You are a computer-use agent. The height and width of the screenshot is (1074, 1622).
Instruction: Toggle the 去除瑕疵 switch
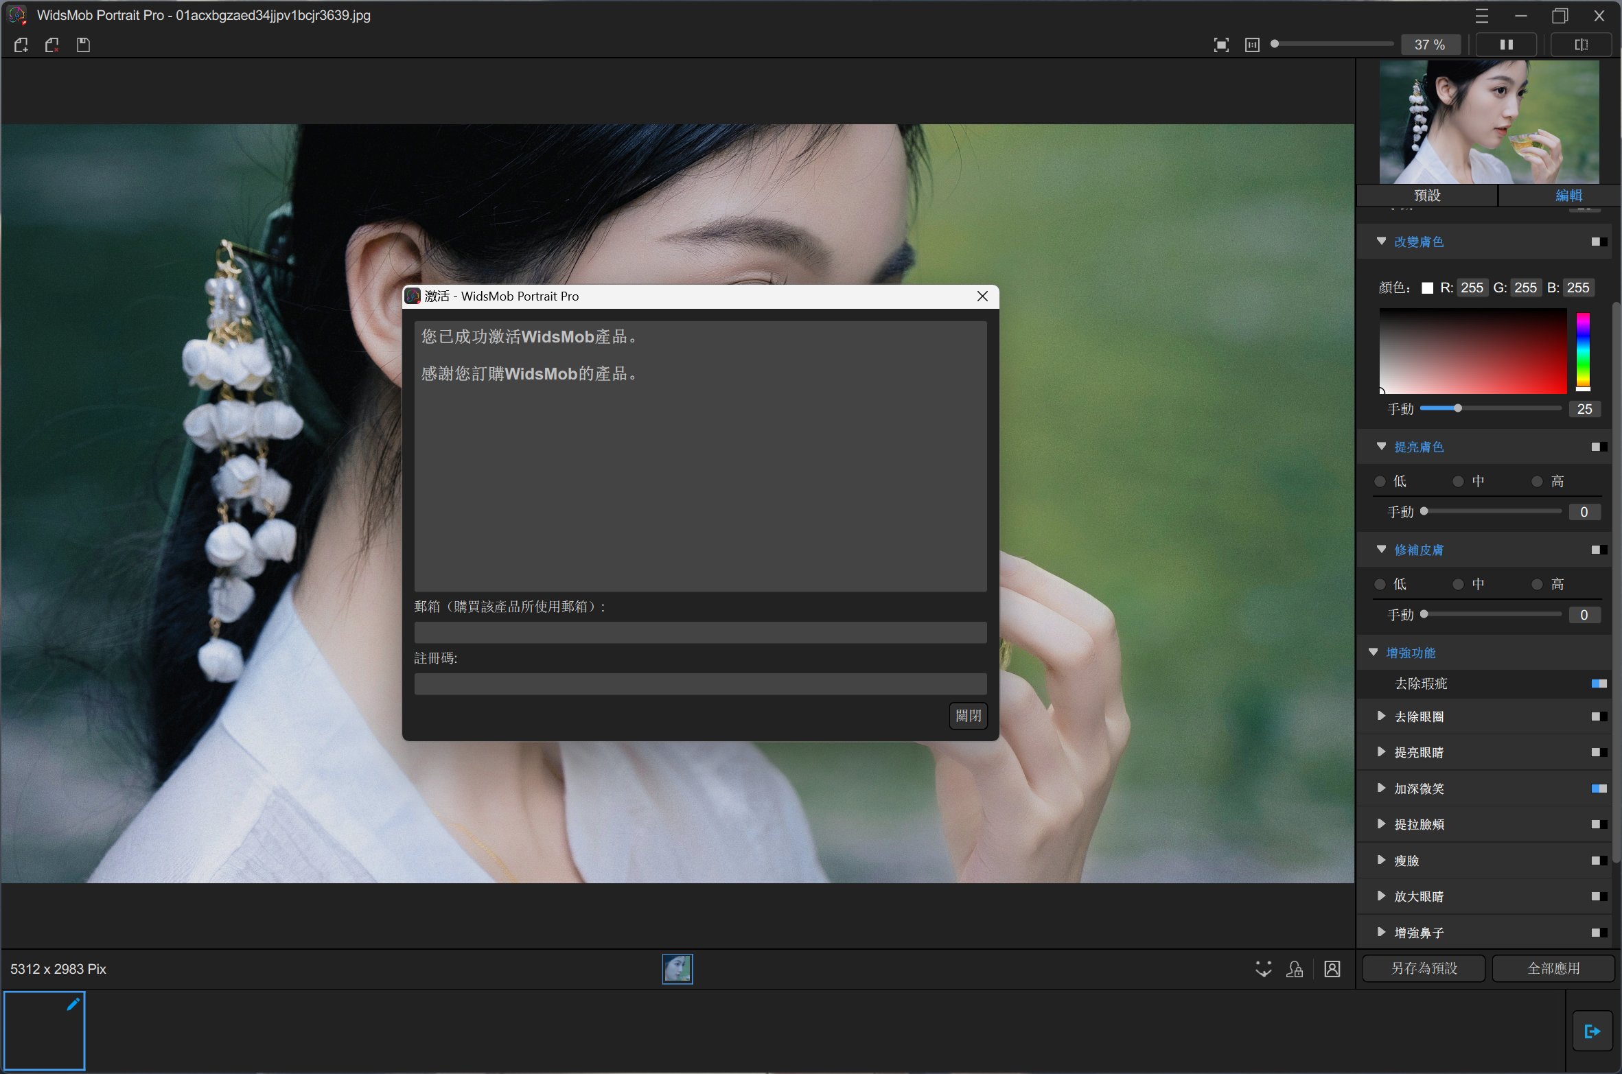(x=1599, y=684)
